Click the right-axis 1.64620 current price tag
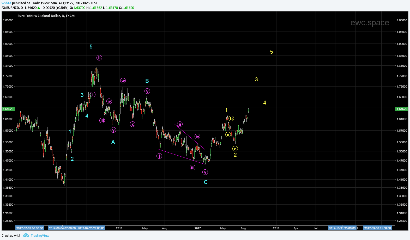This screenshot has width=410, height=240. (401, 109)
